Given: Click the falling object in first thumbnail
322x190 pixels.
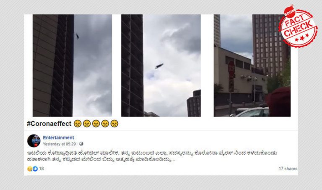Looking at the screenshot, I should pyautogui.click(x=78, y=36).
